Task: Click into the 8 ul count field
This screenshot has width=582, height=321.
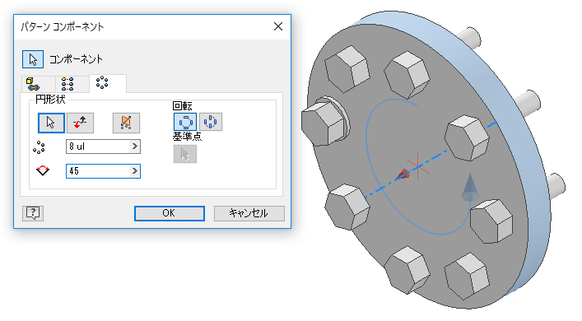Action: click(98, 147)
